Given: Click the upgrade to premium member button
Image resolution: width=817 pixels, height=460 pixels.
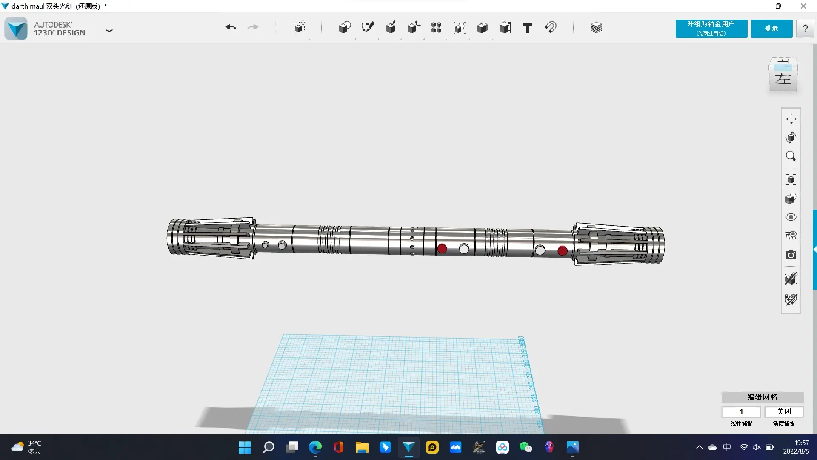Looking at the screenshot, I should coord(711,29).
